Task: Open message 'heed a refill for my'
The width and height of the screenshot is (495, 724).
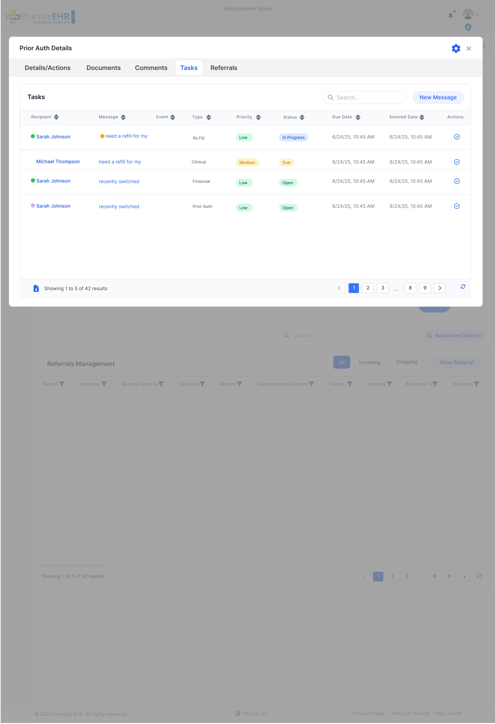Action: tap(120, 162)
